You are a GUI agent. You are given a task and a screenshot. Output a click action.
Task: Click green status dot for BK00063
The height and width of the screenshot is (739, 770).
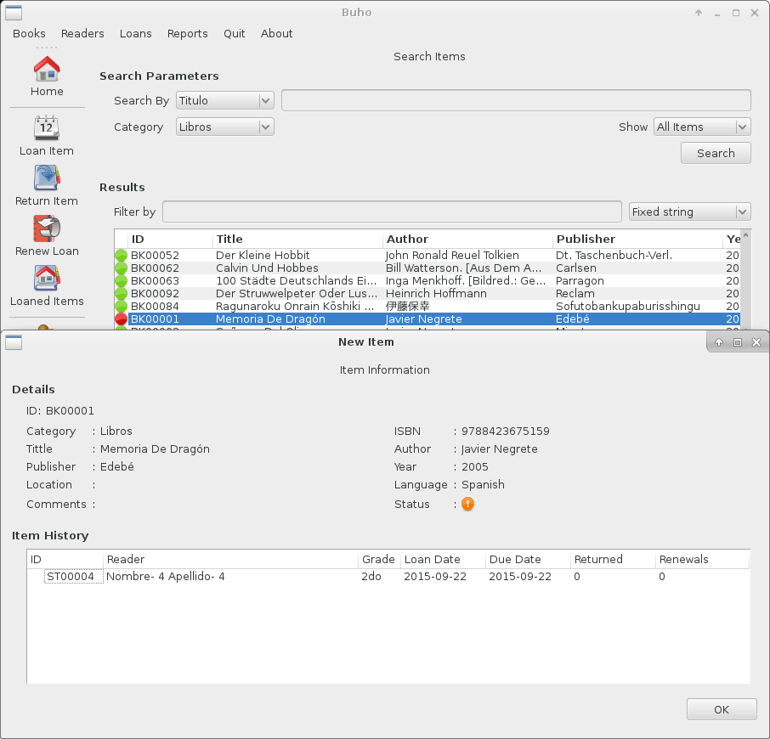coord(121,280)
